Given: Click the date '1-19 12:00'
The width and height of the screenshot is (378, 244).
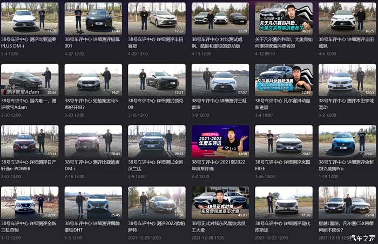Looking at the screenshot, I should pos(328,176).
